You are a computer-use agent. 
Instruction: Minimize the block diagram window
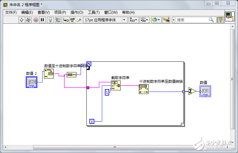(x=209, y=3)
